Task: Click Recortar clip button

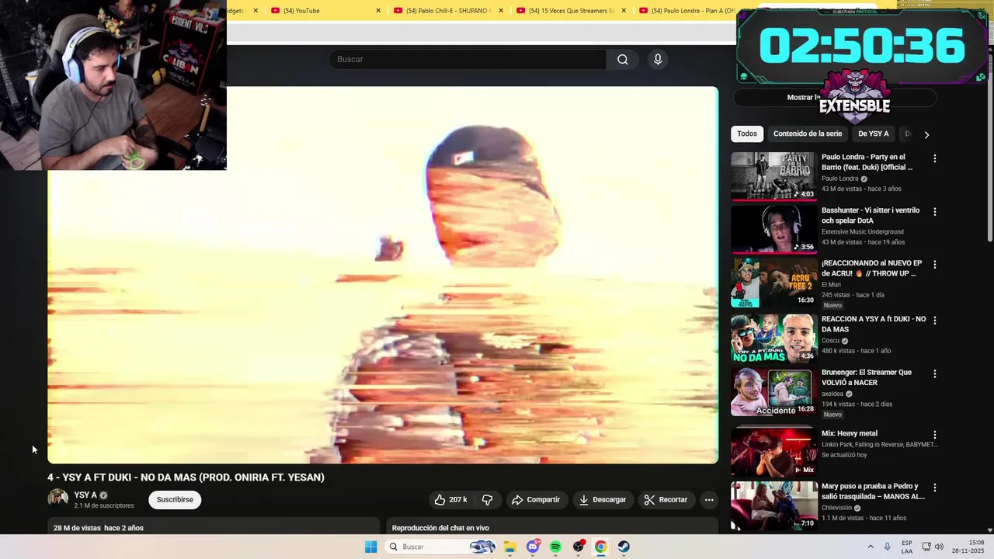Action: (x=666, y=500)
